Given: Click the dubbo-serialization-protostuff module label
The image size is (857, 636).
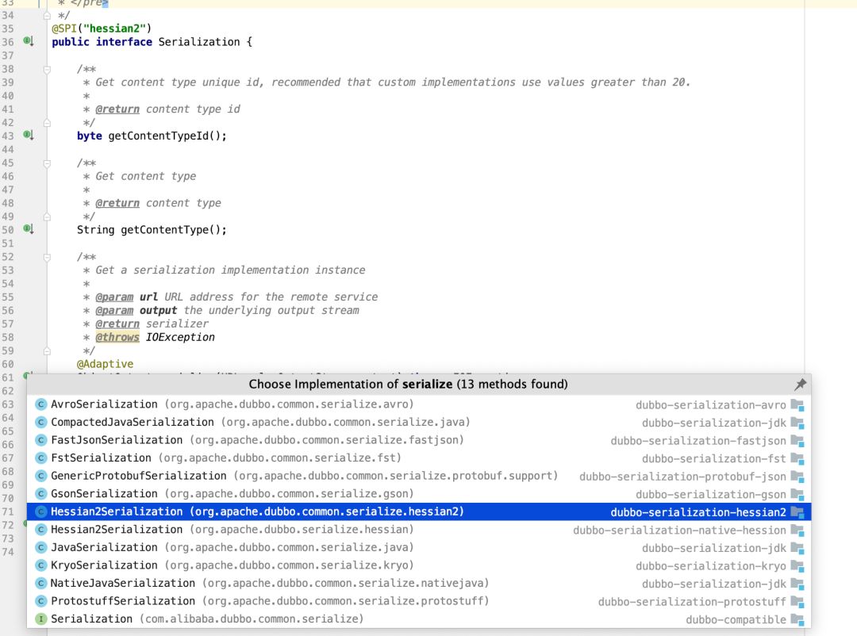Looking at the screenshot, I should [692, 602].
